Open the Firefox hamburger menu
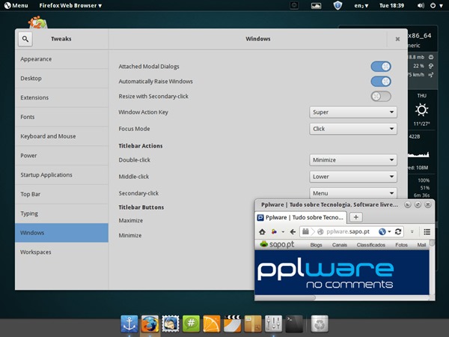 [427, 232]
